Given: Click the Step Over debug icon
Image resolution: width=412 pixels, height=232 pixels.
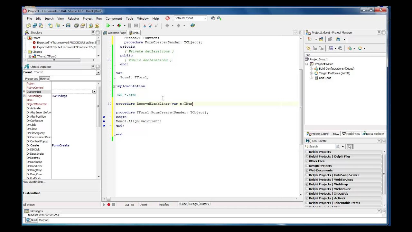Looking at the screenshot, I should point(150,25).
